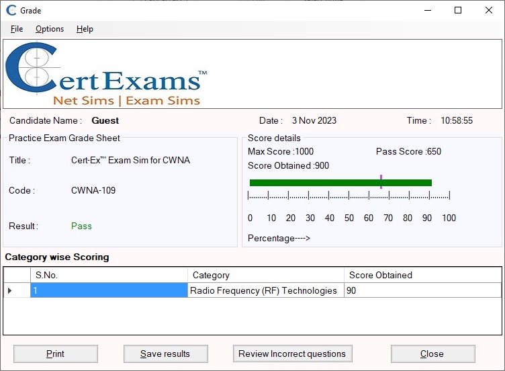Click the Percentage----> label
505x371 pixels.
click(x=279, y=238)
